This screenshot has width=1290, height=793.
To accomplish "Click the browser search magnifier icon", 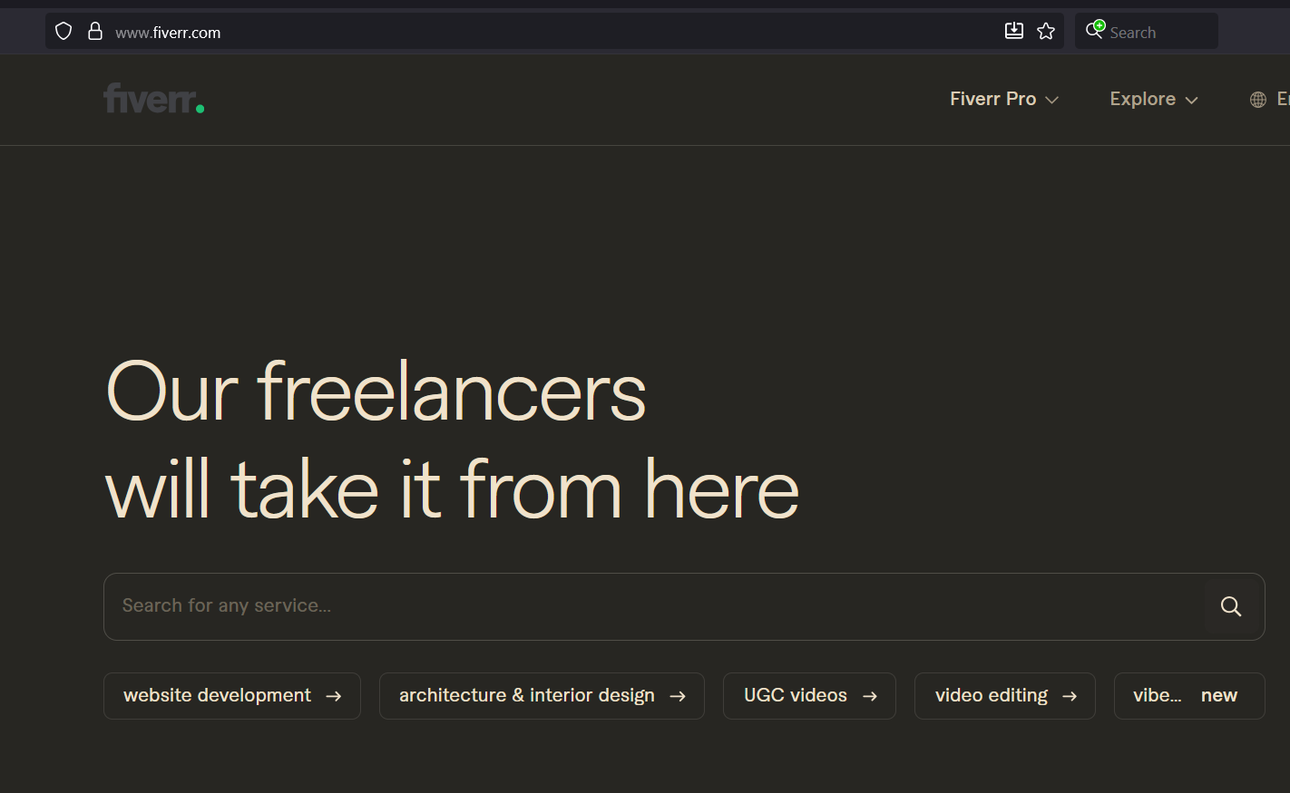I will point(1095,31).
